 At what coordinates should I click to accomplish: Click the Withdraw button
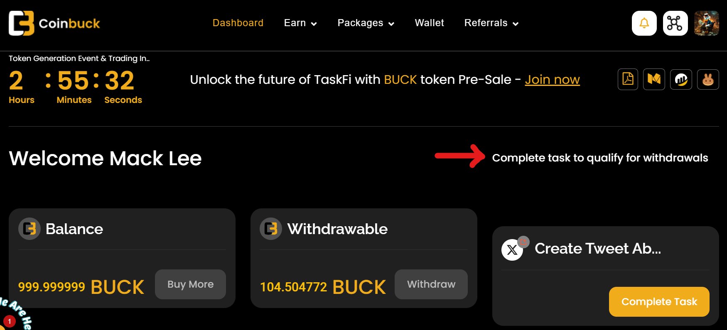click(431, 284)
